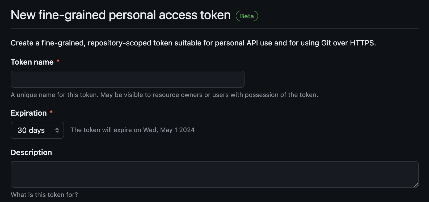
Task: Click the page heading New fine-grained personal access token
Action: [120, 15]
